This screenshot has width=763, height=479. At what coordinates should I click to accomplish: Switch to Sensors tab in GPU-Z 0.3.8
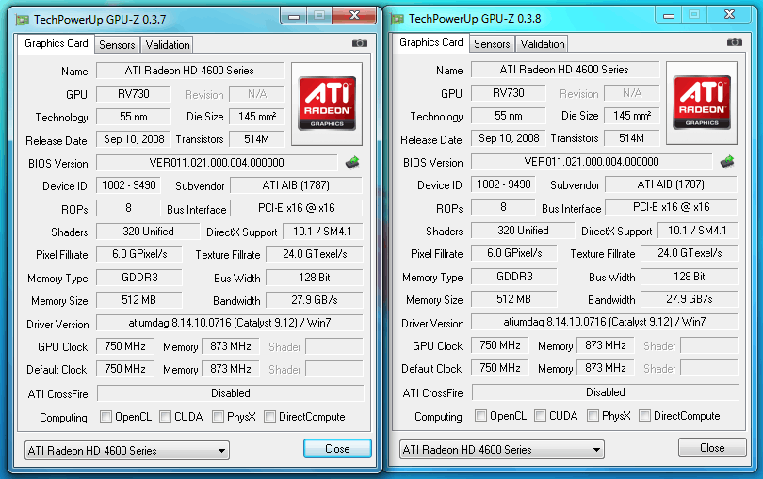[x=492, y=44]
